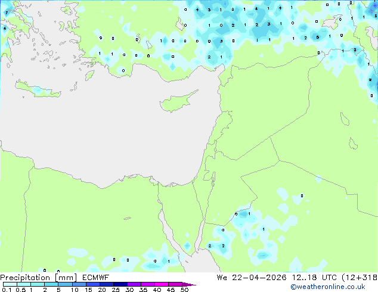The width and height of the screenshot is (378, 292).
Task: Click the 'Precipitation' title text
Action: click(25, 278)
